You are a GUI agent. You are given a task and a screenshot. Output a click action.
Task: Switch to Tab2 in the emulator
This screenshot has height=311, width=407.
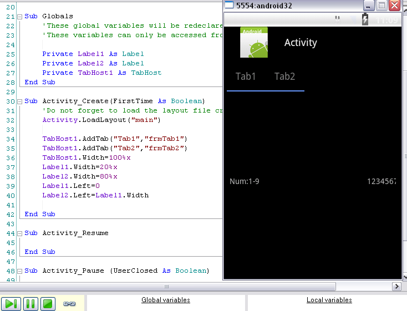click(x=284, y=77)
